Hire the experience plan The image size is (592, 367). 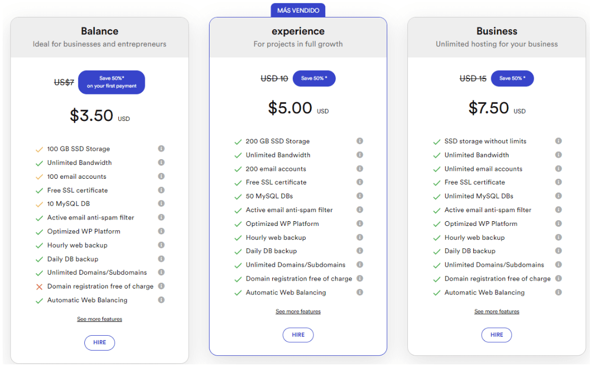coord(298,335)
